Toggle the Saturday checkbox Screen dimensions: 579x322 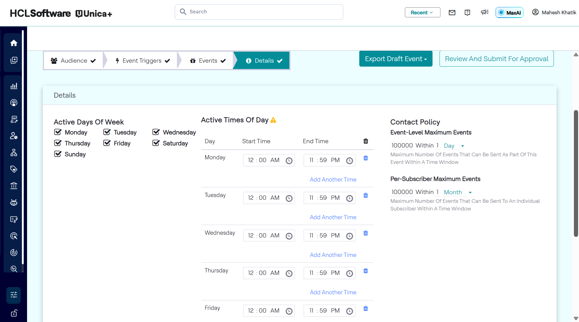pyautogui.click(x=156, y=143)
